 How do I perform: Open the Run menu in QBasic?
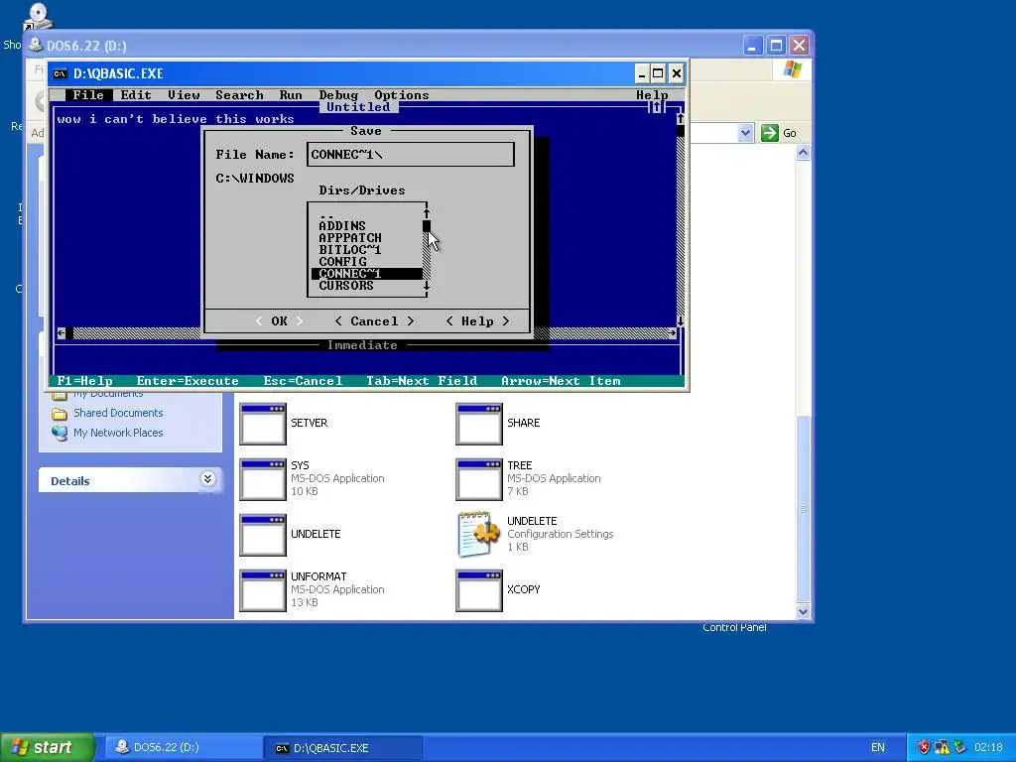pos(291,95)
